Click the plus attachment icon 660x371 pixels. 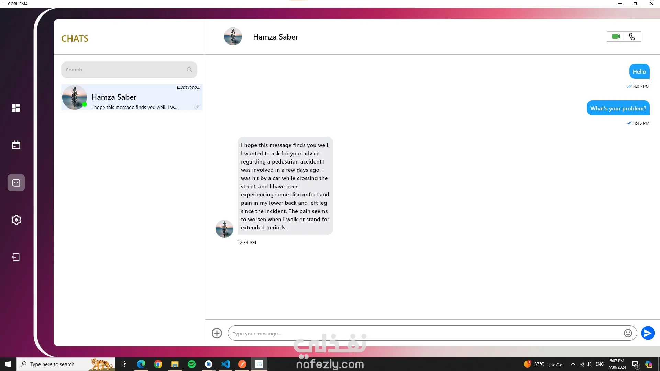217,333
